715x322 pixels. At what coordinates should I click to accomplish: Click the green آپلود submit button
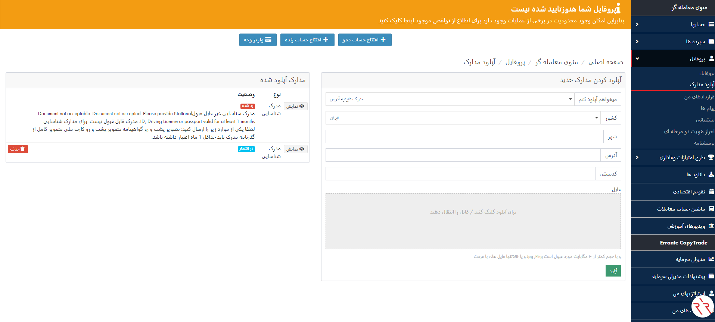pos(613,271)
